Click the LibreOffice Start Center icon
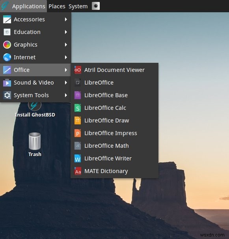 click(x=78, y=83)
